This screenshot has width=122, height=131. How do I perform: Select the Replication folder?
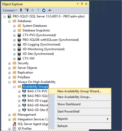(x=25, y=73)
